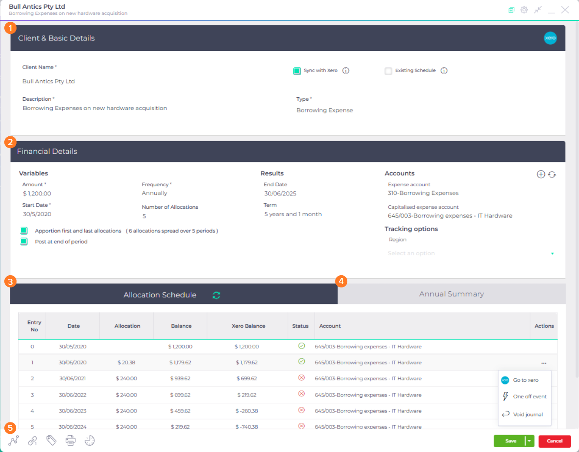Image resolution: width=579 pixels, height=452 pixels.
Task: Click the red Cancel button
Action: coord(554,441)
